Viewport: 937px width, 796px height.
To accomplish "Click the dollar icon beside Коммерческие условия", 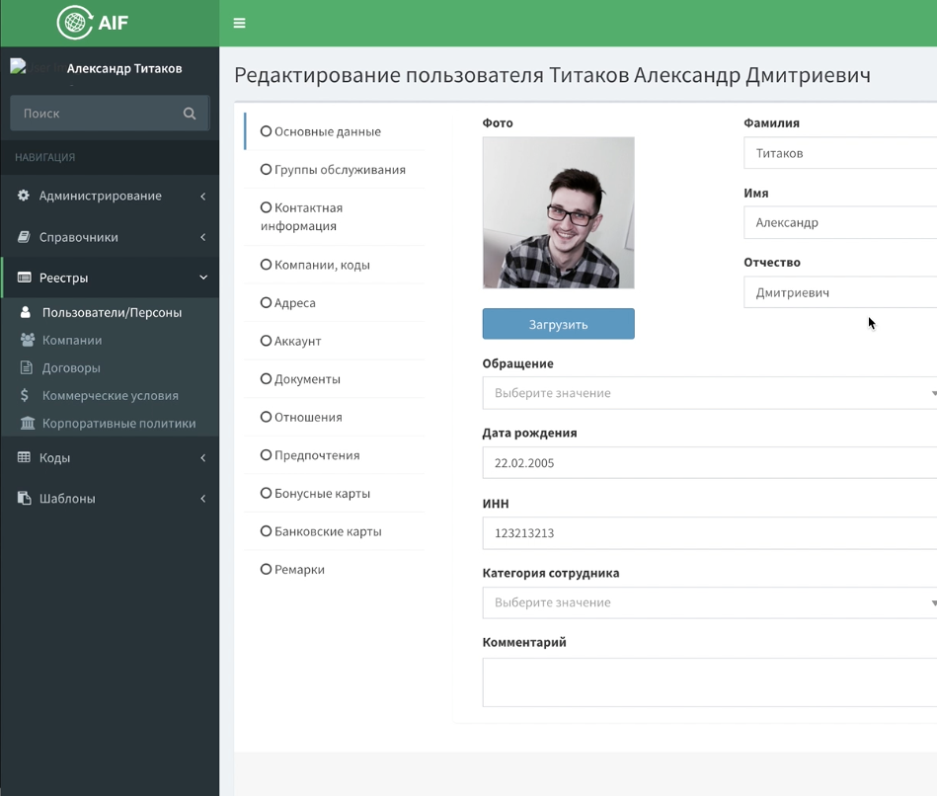I will tap(25, 395).
